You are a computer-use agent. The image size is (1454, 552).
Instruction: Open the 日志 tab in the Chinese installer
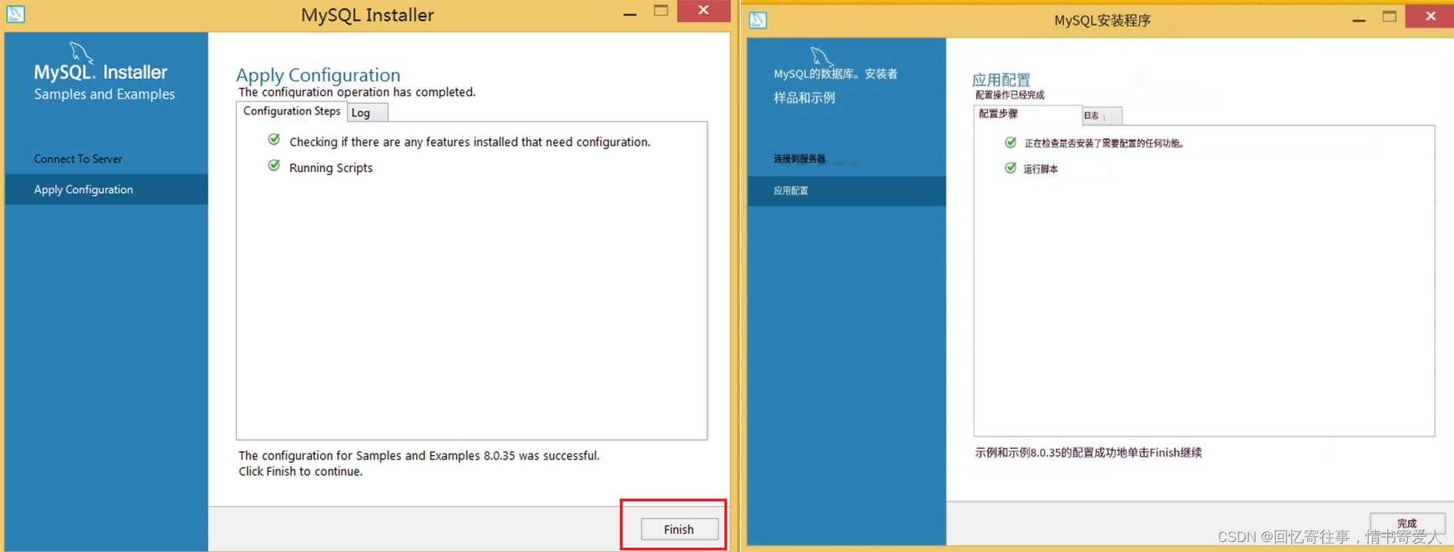coord(1102,115)
